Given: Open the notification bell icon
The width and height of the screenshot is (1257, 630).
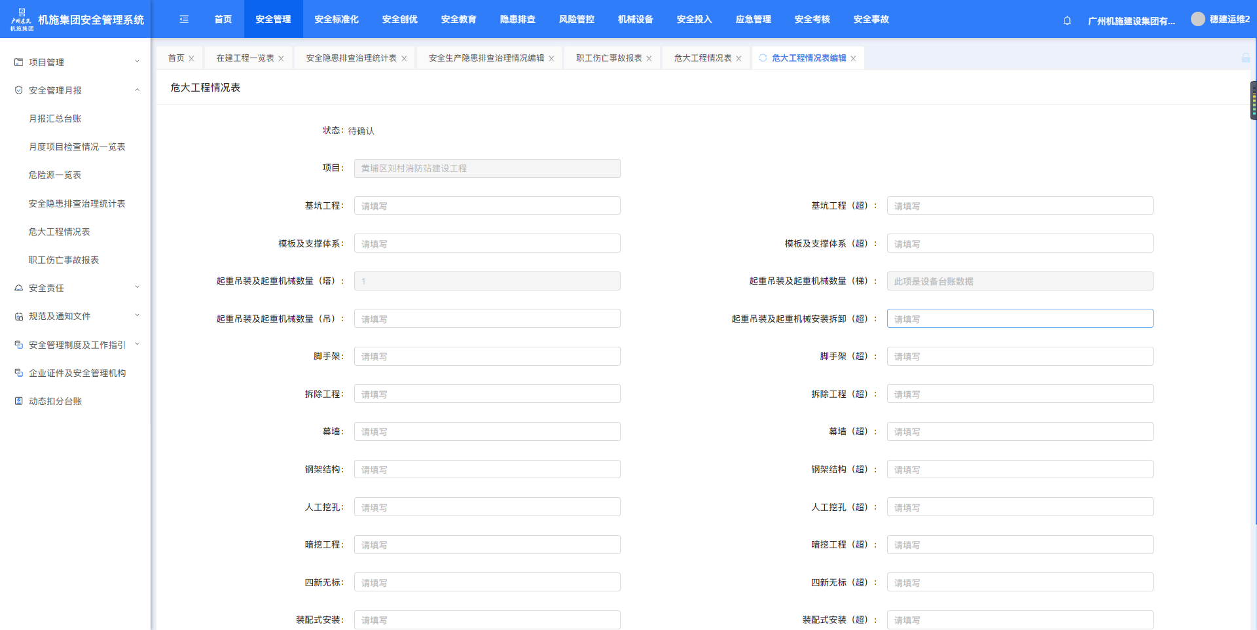Looking at the screenshot, I should [x=1067, y=20].
